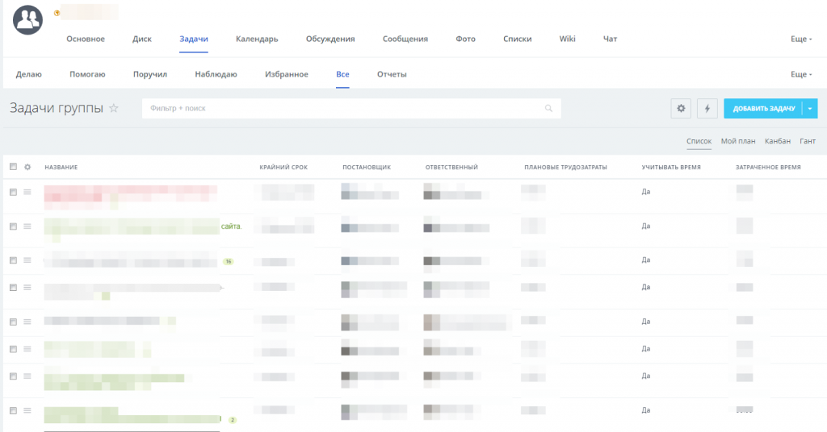827x432 pixels.
Task: Sort by the Название column header
Action: point(61,168)
